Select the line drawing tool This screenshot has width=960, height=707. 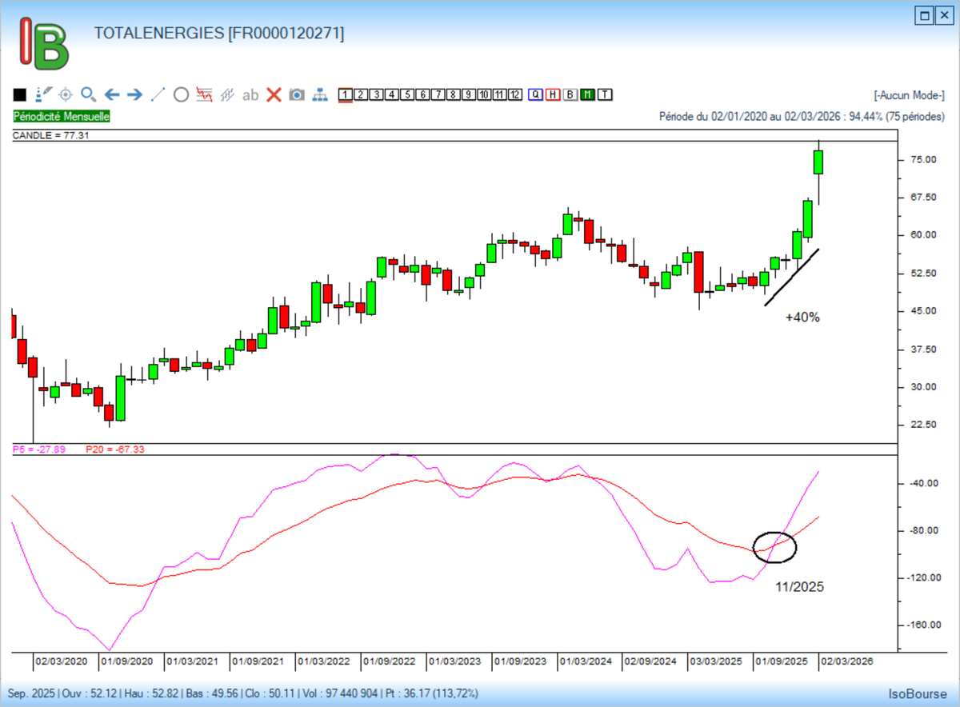[x=158, y=94]
